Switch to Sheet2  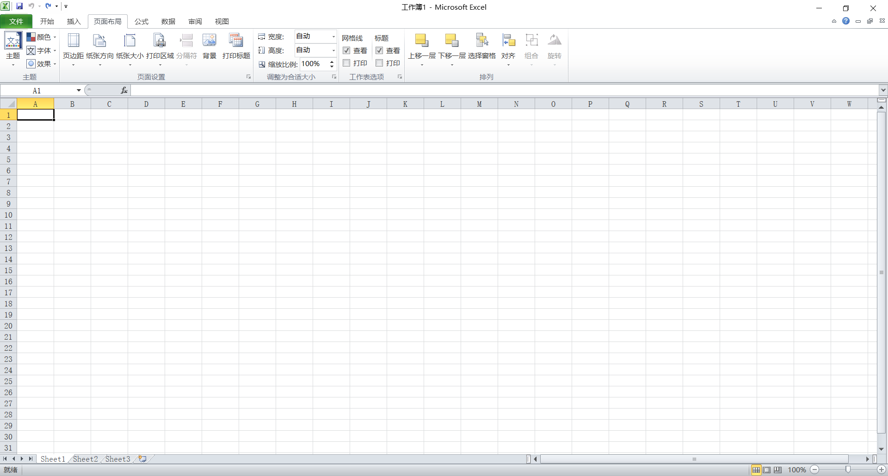point(85,458)
